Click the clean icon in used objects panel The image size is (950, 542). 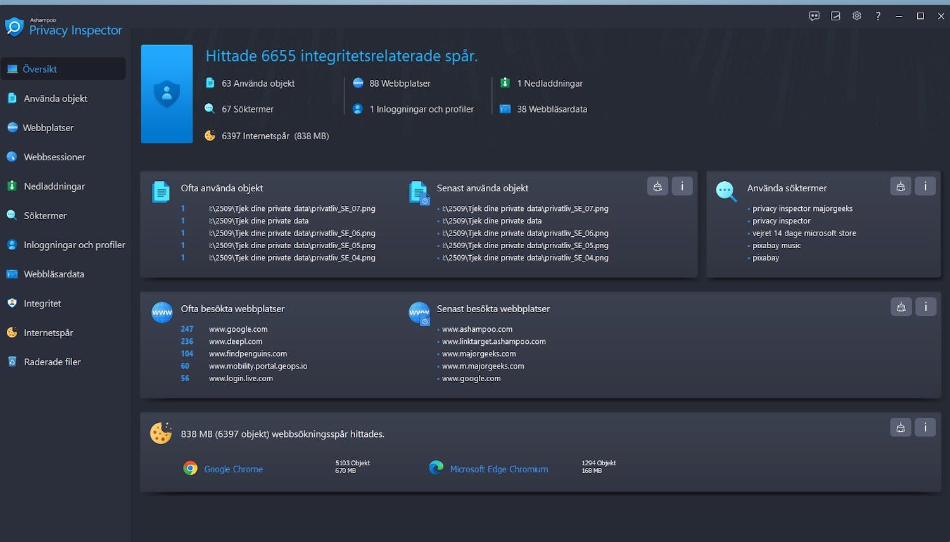(657, 186)
